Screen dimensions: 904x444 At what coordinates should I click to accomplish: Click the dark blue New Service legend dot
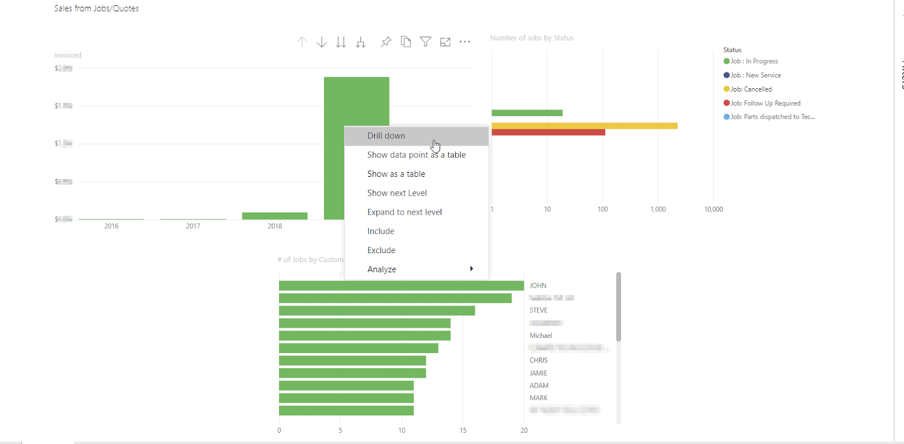pos(727,75)
